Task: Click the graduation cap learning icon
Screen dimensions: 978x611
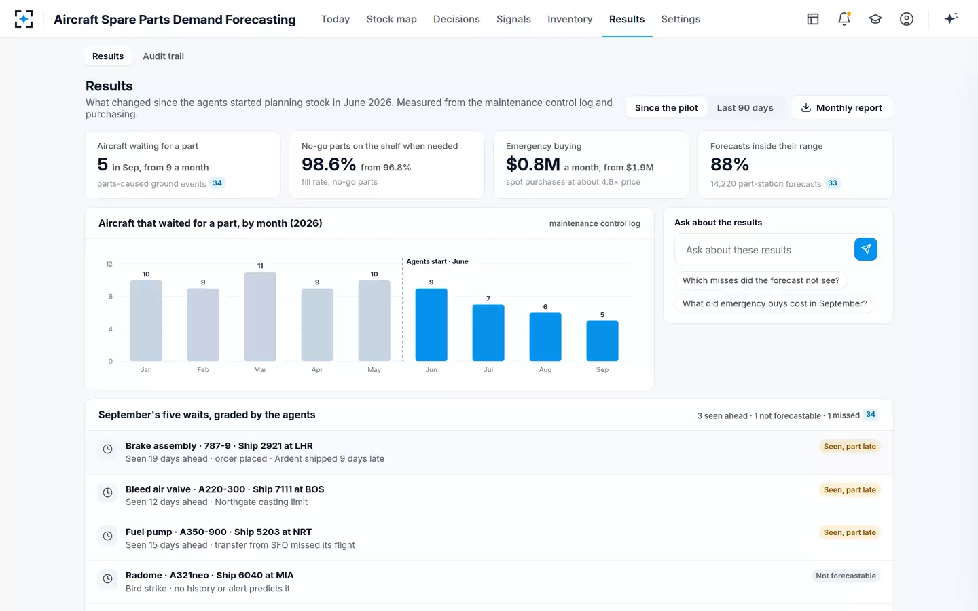Action: 875,19
